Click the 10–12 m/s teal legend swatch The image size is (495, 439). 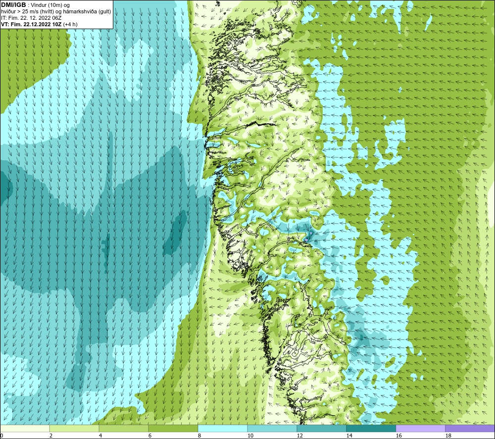(272, 428)
